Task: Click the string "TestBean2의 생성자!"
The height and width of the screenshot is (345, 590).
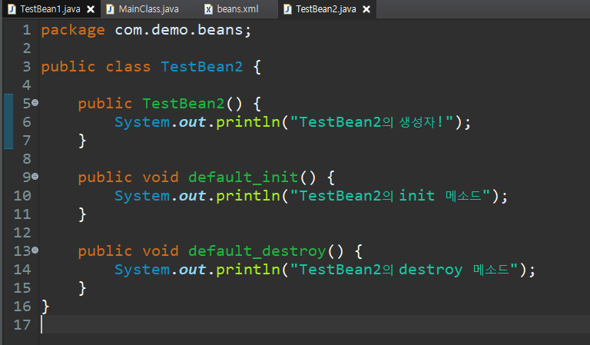Action: click(372, 122)
